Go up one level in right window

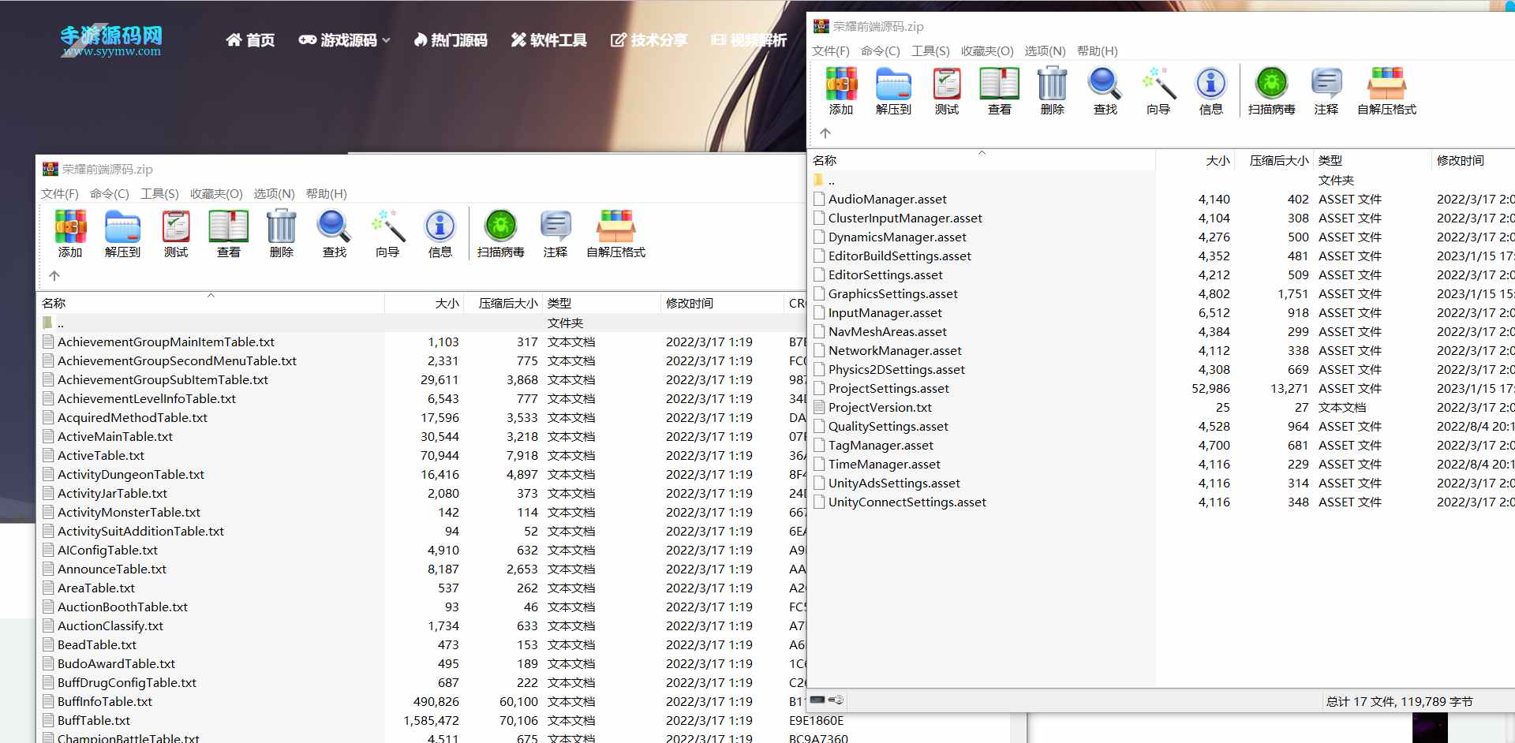tap(825, 133)
